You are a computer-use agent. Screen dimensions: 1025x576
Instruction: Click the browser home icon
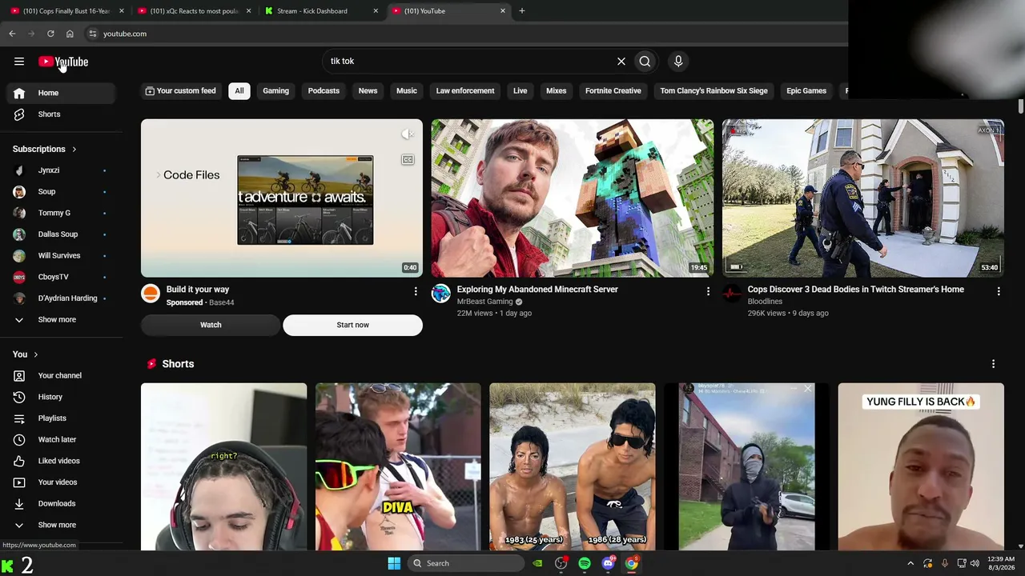point(70,34)
